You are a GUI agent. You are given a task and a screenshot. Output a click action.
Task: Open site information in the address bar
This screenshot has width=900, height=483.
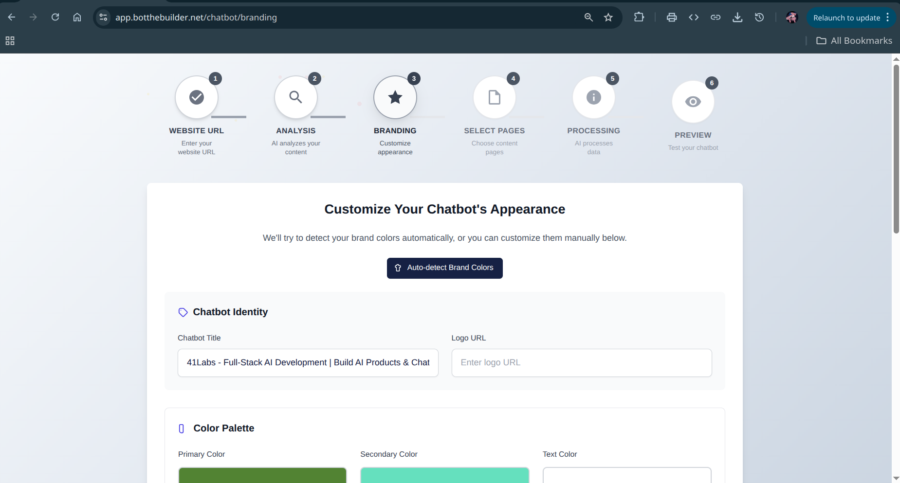tap(103, 17)
